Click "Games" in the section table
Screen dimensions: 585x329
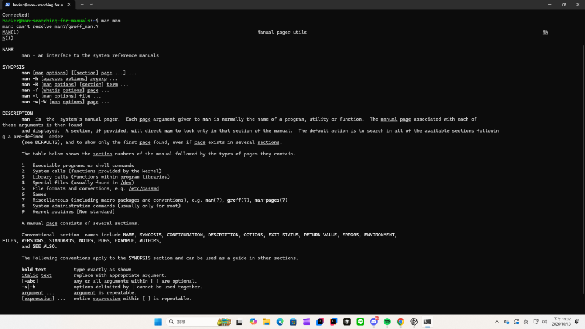39,194
